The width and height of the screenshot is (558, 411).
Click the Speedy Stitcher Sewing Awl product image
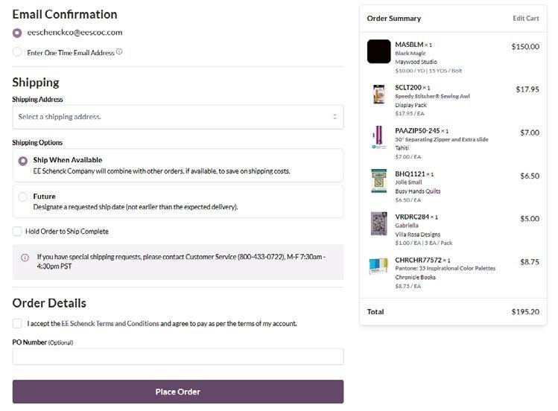(x=379, y=95)
